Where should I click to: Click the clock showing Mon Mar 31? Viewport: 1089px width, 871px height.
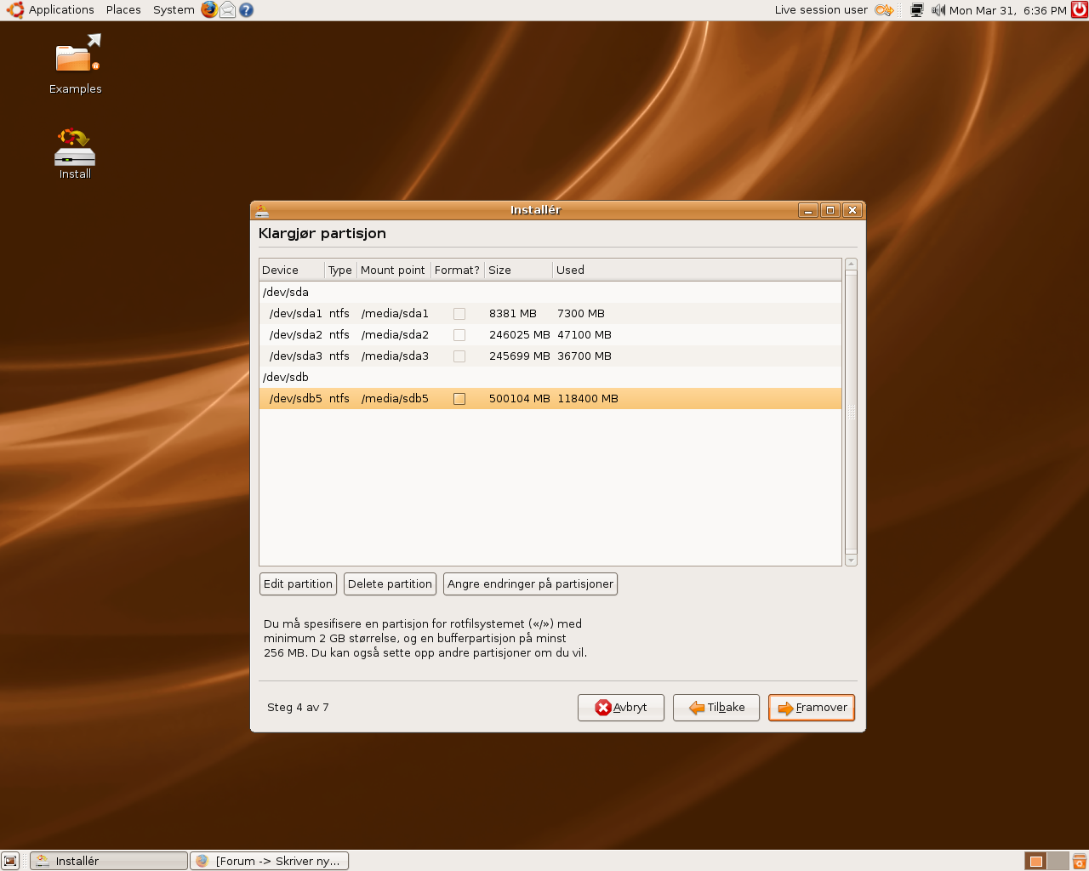[1007, 10]
